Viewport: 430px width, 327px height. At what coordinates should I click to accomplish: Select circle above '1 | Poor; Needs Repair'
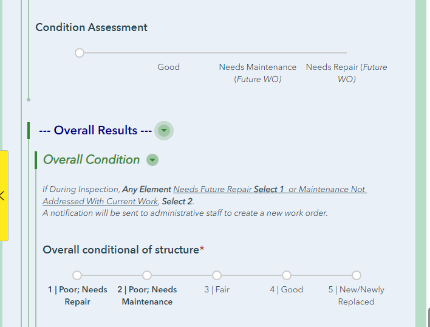coord(77,275)
